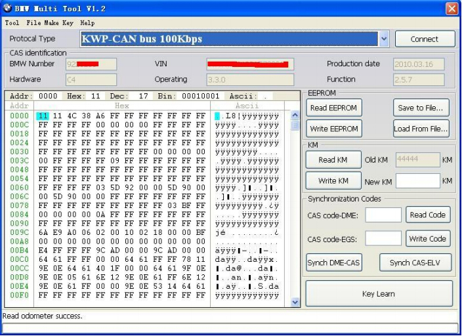The height and width of the screenshot is (336, 462).
Task: Click the Connect button
Action: coord(425,39)
